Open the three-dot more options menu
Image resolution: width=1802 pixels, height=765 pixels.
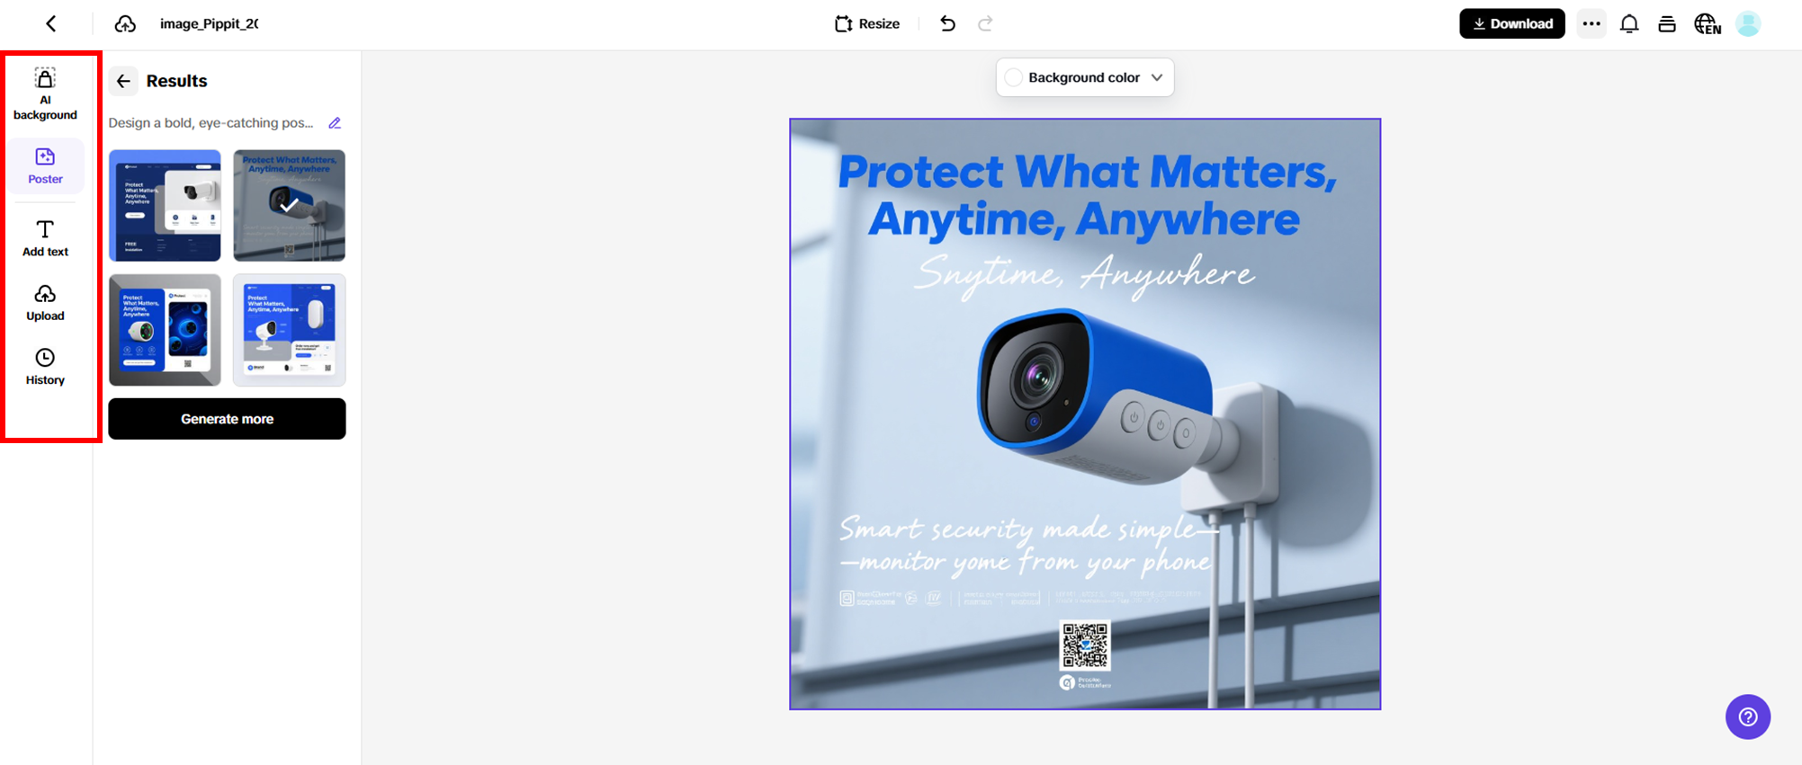1591,23
